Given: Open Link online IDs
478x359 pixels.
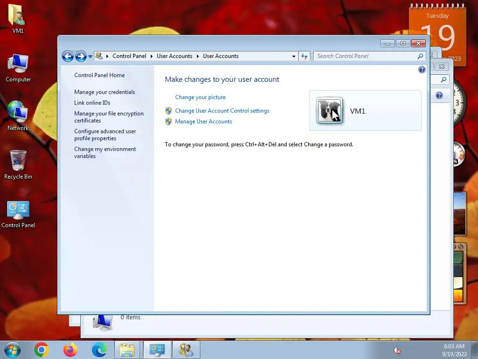Looking at the screenshot, I should click(x=92, y=102).
